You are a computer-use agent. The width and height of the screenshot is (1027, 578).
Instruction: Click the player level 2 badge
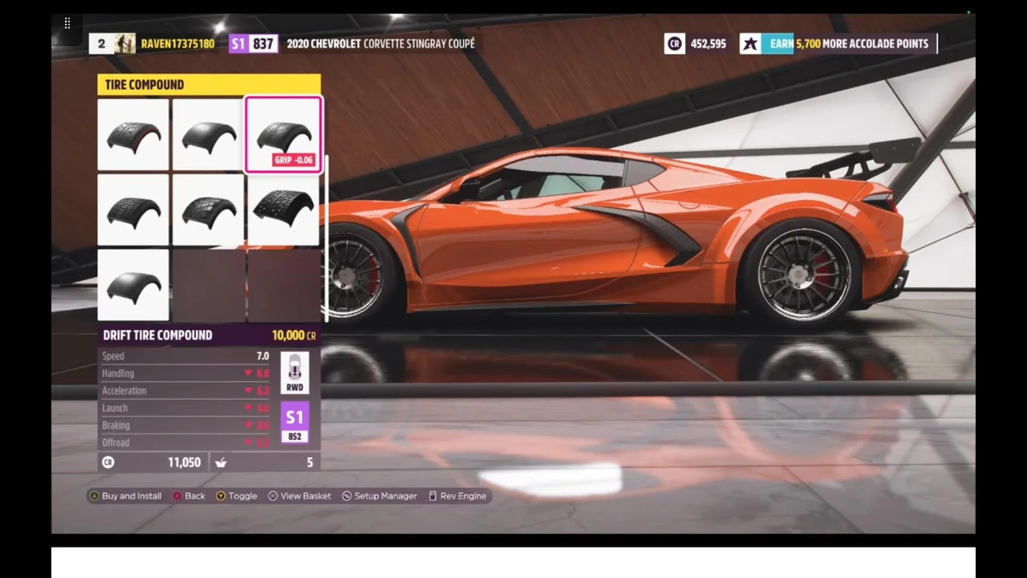tap(101, 43)
